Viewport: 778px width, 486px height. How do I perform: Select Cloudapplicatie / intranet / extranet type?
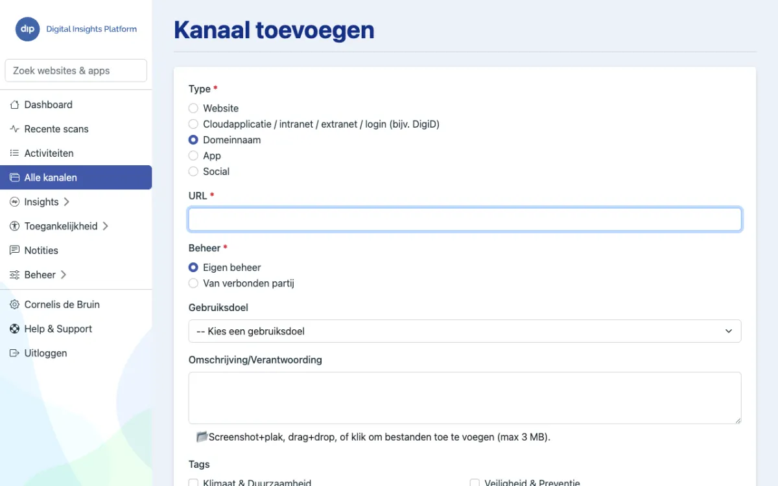[x=193, y=124]
